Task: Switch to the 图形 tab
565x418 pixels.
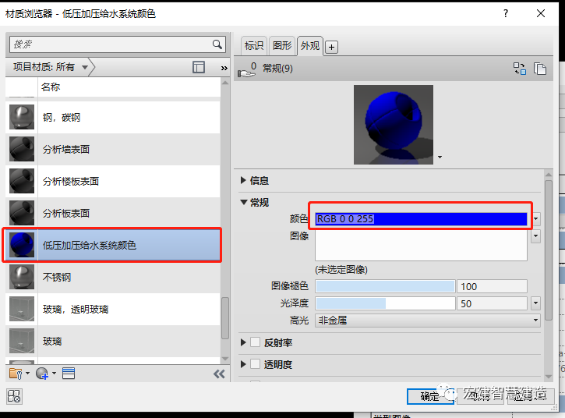Action: (282, 46)
